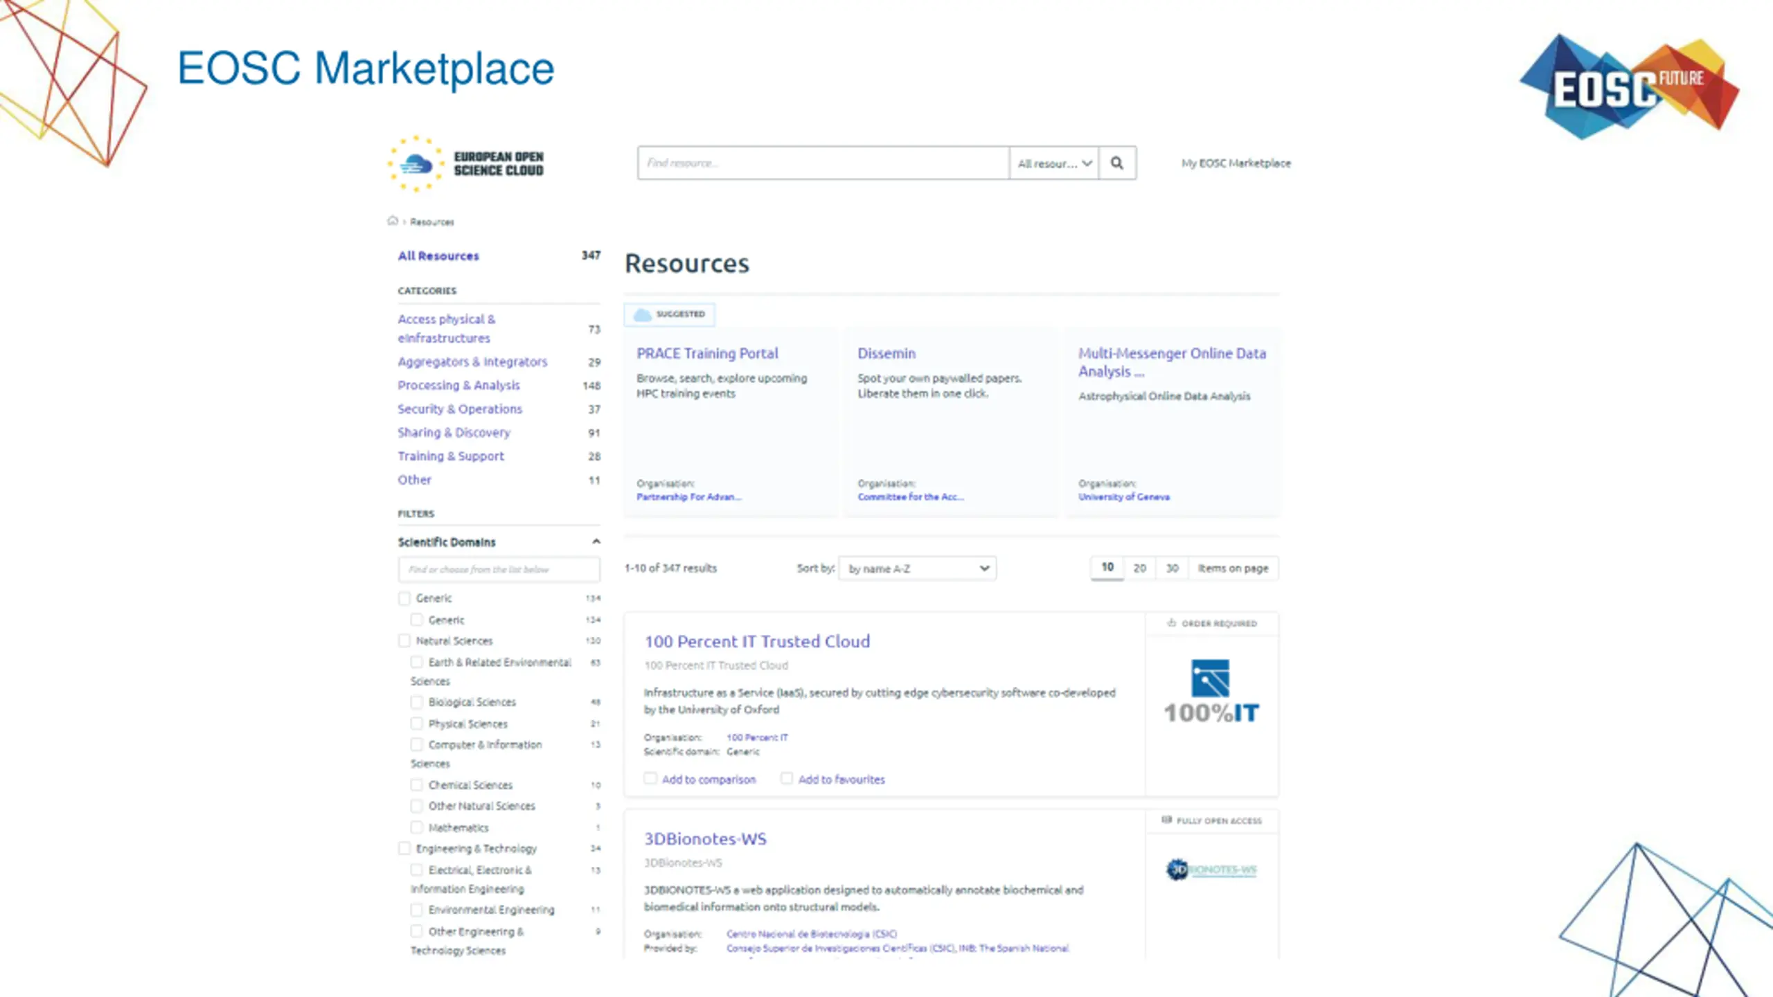Click the EOSC Future logo
Image resolution: width=1773 pixels, height=997 pixels.
(x=1629, y=87)
